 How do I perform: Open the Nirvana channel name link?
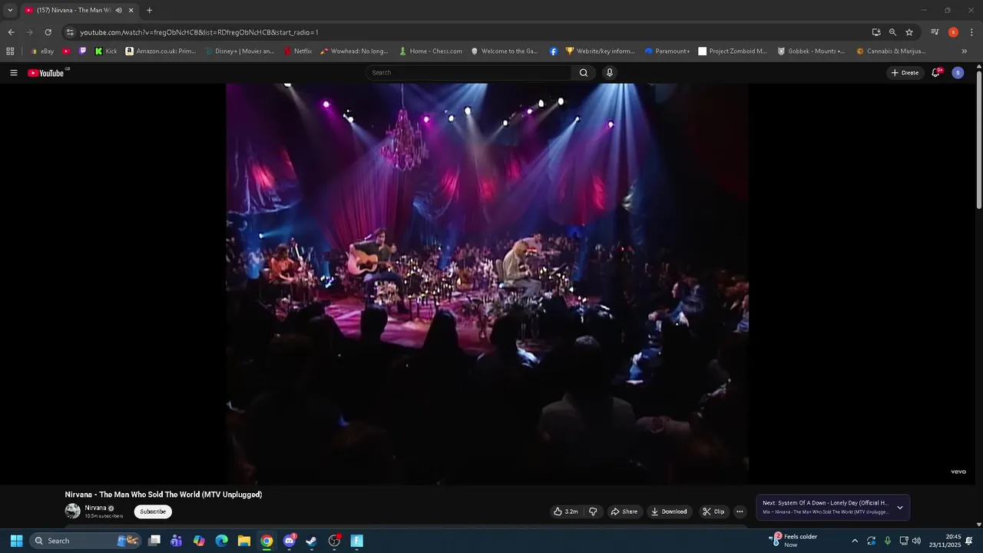[96, 508]
